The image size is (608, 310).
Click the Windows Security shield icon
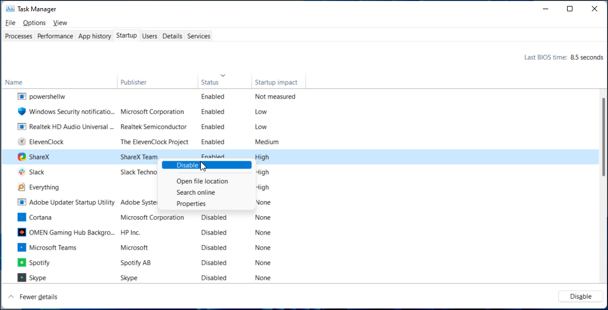[22, 112]
